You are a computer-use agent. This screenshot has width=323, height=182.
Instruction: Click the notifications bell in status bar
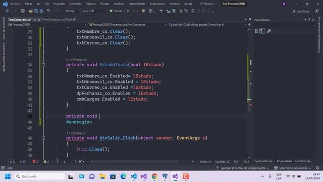click(317, 168)
